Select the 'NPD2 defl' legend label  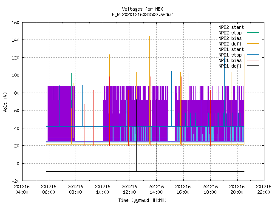[230, 44]
